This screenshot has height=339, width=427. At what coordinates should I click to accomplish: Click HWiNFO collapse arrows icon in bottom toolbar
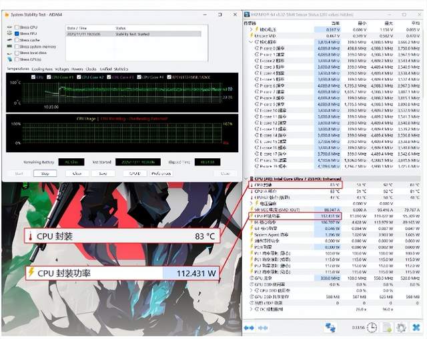click(x=263, y=328)
